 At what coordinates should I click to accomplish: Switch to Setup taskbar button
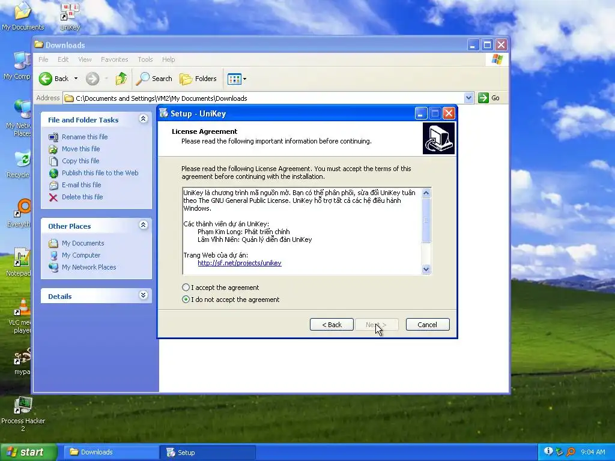(208, 453)
